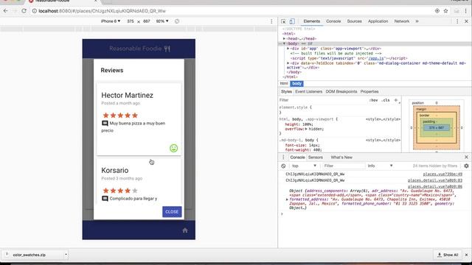472x265 pixels.
Task: Open the top context dropdown in console
Action: pyautogui.click(x=304, y=166)
